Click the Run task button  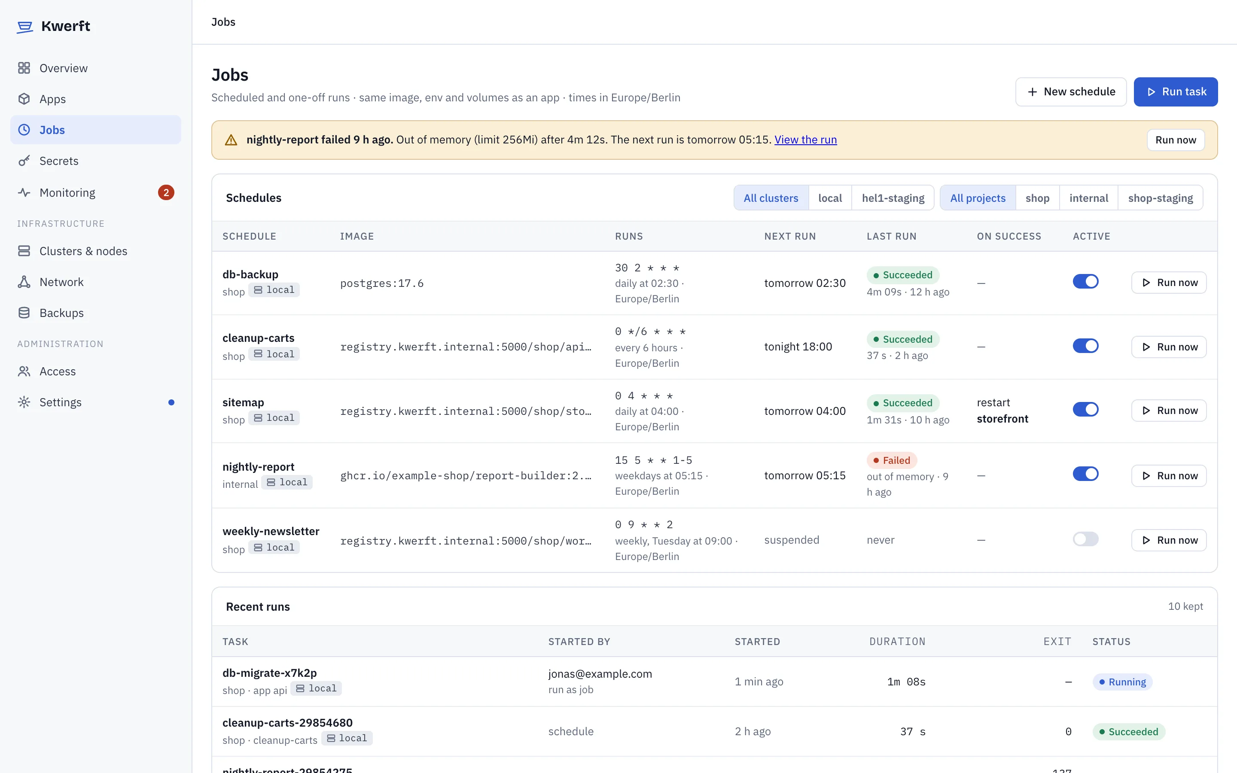tap(1176, 91)
